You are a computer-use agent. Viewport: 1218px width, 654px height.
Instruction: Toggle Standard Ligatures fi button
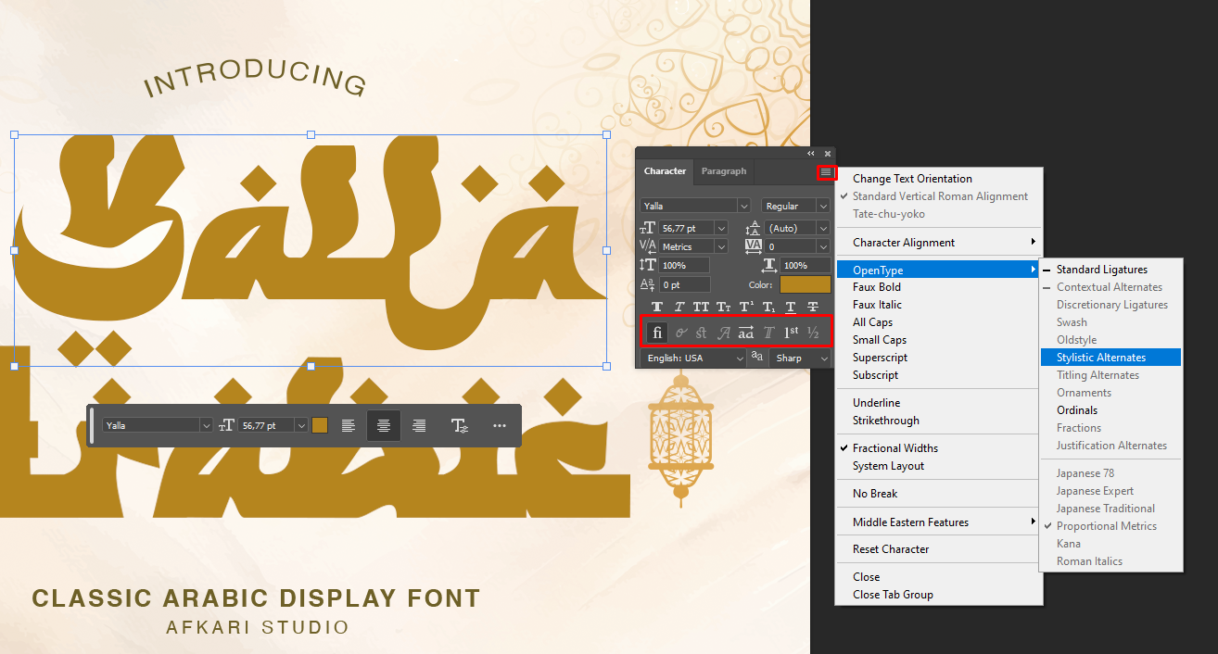pos(657,333)
